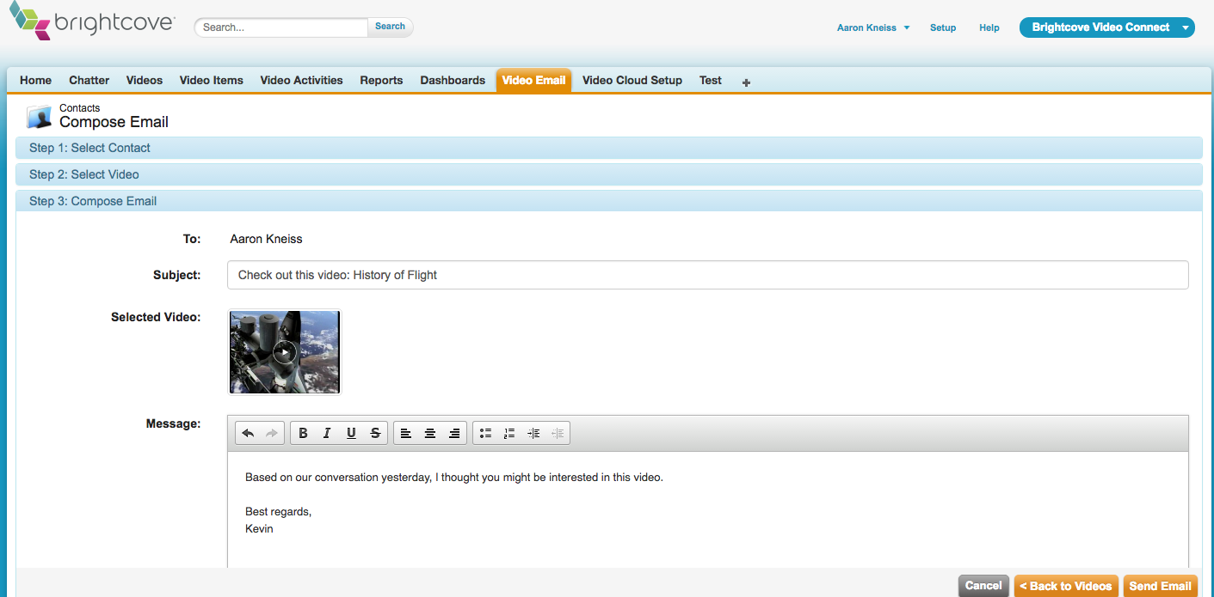
Task: Expand the Step 2: Select Video section
Action: click(x=609, y=174)
